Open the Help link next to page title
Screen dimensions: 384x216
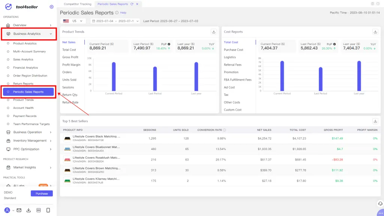pyautogui.click(x=124, y=12)
